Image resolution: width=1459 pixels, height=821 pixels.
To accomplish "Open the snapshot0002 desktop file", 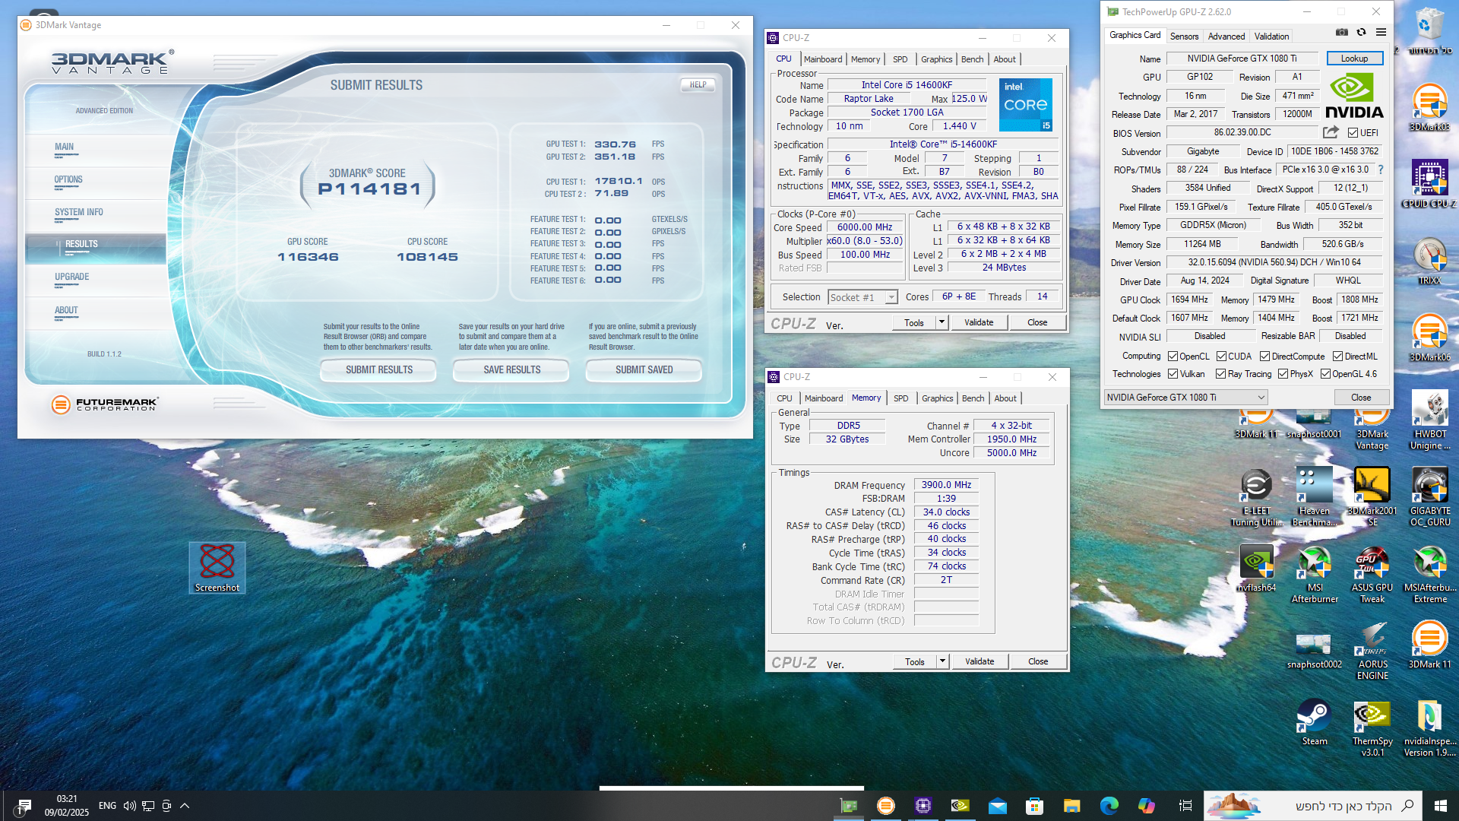I will [1315, 651].
